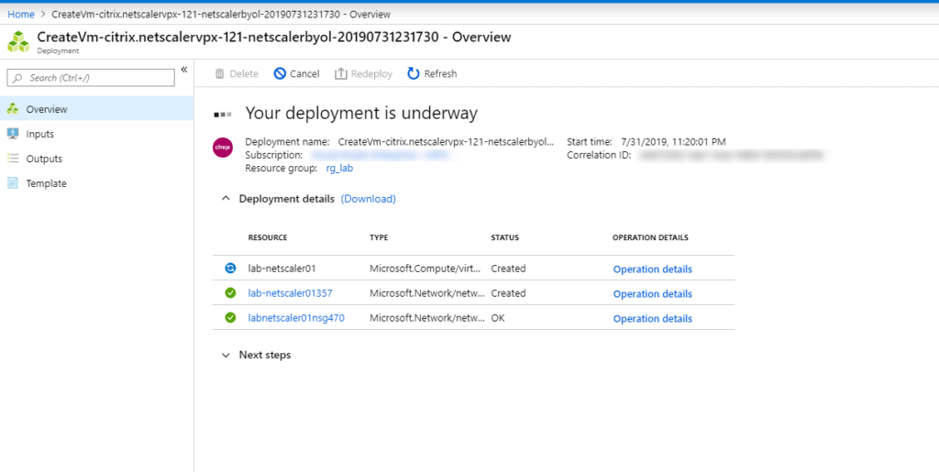Image resolution: width=939 pixels, height=472 pixels.
Task: Click the lab-netscaler01 resource name
Action: click(x=282, y=269)
